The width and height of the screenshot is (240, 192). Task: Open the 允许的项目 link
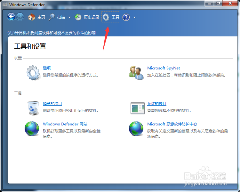pyautogui.click(x=157, y=104)
